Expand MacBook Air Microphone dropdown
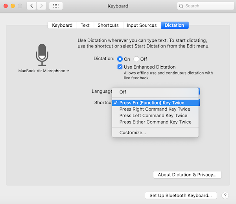 pyautogui.click(x=44, y=71)
